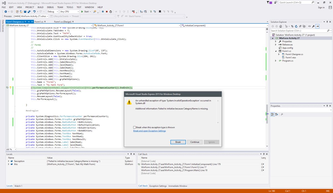333x193 pixels.
Task: Open the BUILD menu
Action: pyautogui.click(x=41, y=7)
